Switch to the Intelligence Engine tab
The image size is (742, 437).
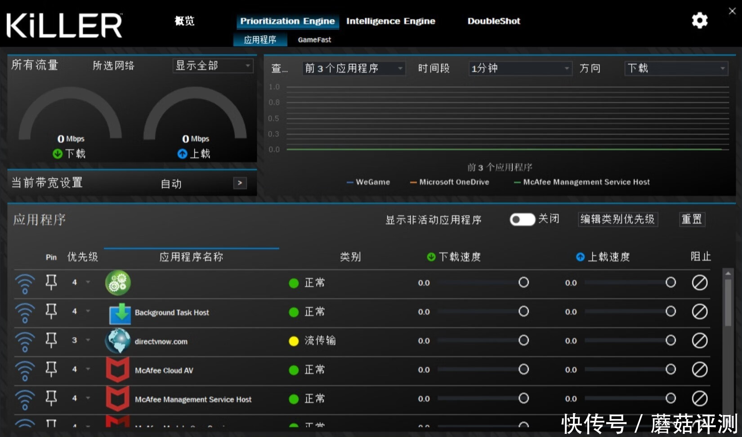click(390, 21)
